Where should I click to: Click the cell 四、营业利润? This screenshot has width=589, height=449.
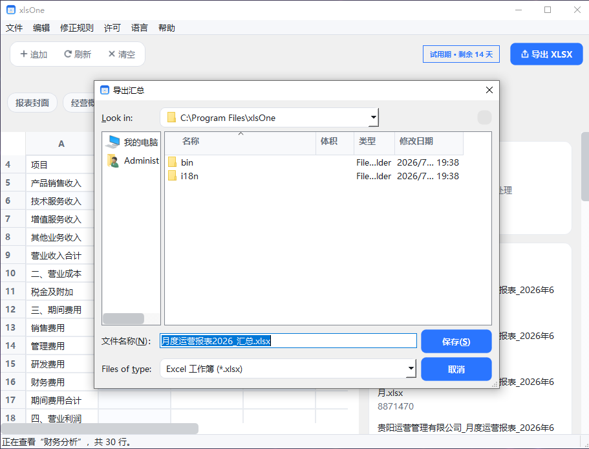(62, 417)
